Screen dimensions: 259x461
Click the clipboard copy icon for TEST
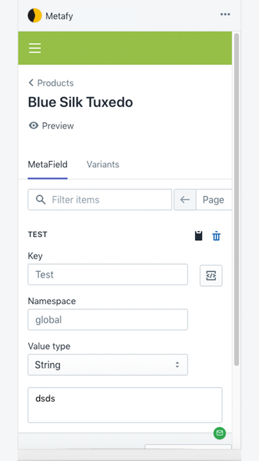[199, 236]
